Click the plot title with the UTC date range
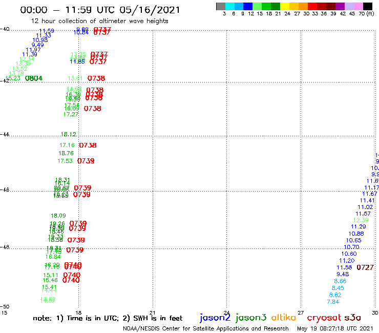This screenshot has height=333, width=379. pos(100,10)
